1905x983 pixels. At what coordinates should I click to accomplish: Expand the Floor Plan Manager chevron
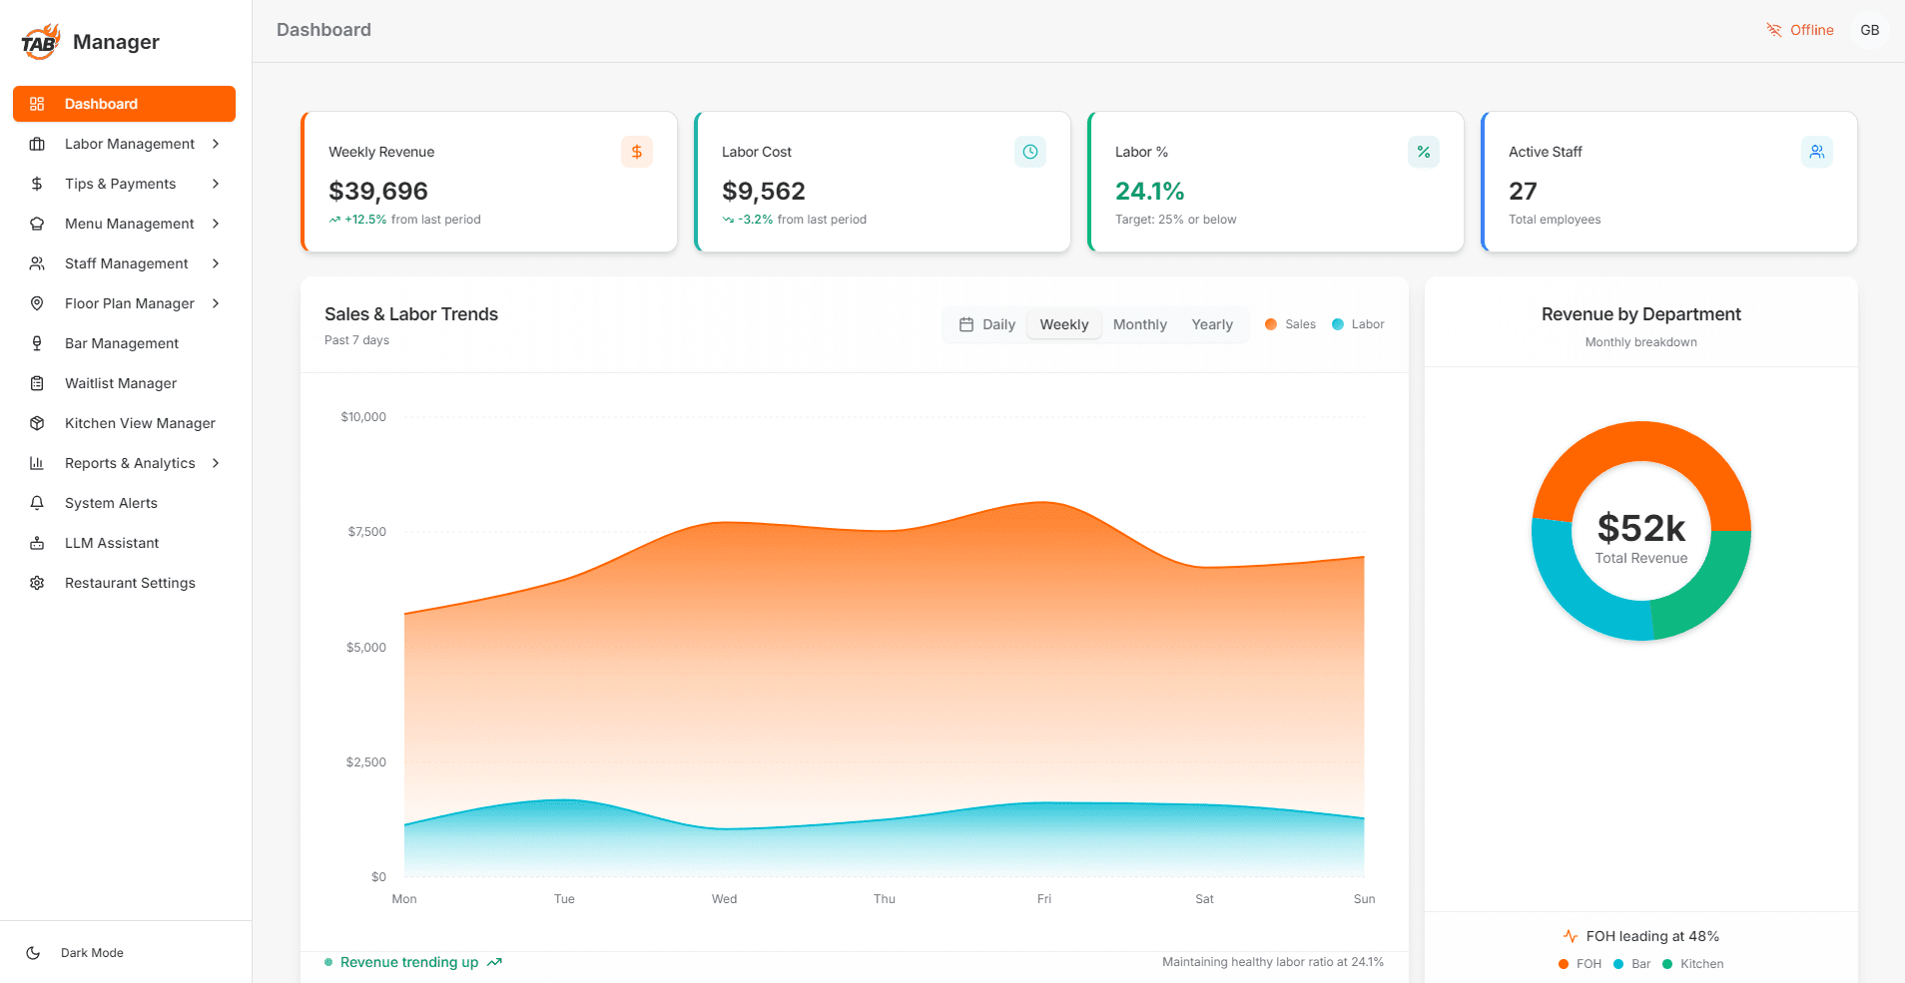coord(216,303)
